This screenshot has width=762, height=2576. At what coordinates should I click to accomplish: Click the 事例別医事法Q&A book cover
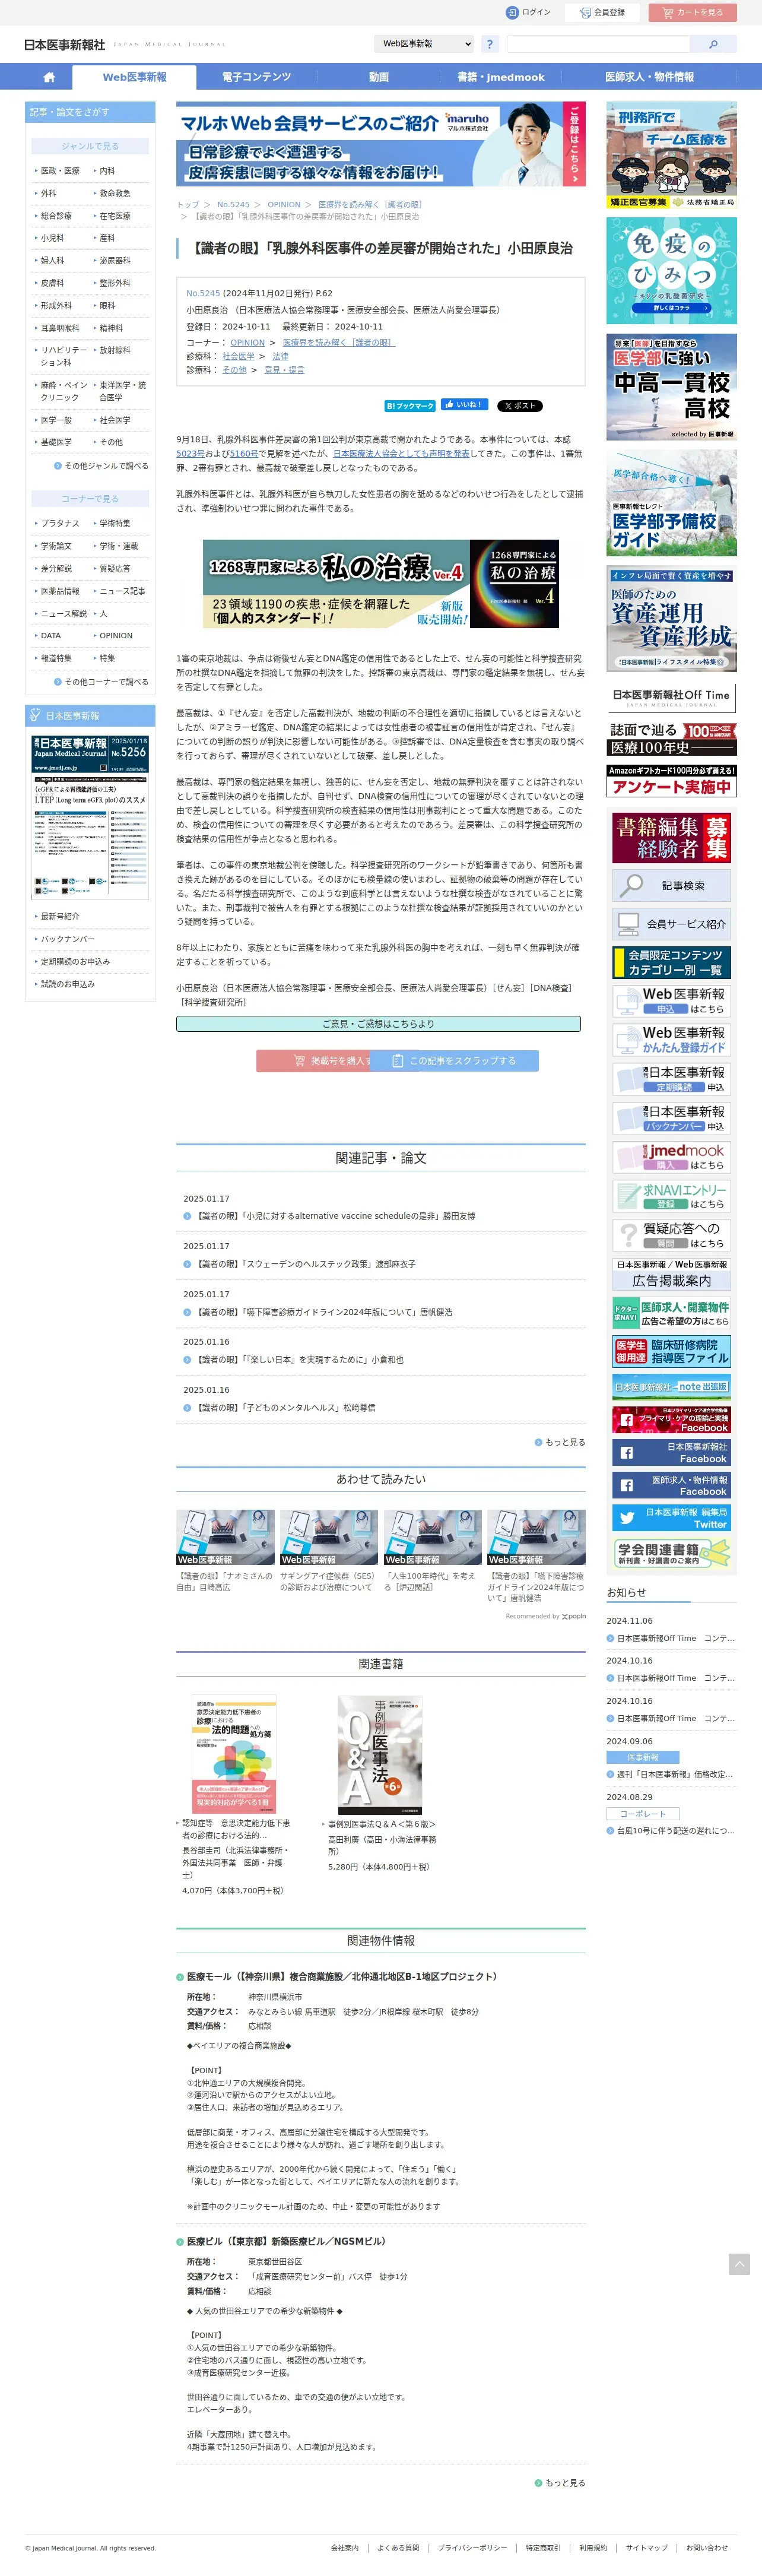(380, 1754)
